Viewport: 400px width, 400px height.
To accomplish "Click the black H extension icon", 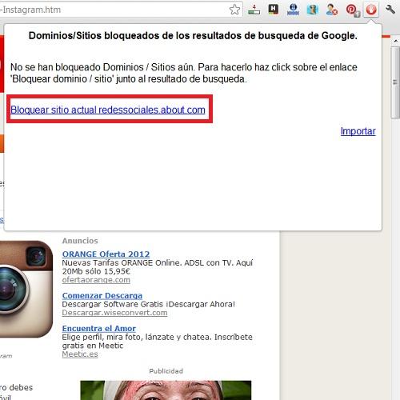I will pyautogui.click(x=274, y=10).
